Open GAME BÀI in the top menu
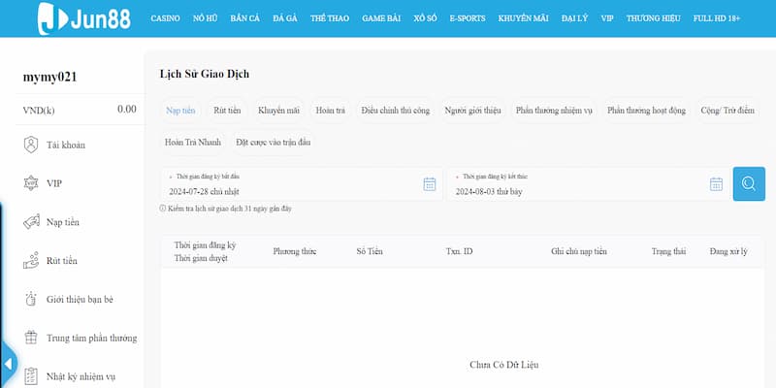 click(x=381, y=18)
